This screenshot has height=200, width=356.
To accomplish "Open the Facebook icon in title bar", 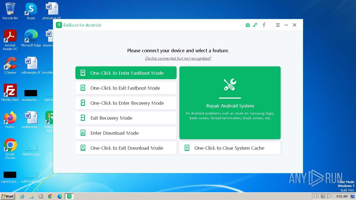I will click(x=264, y=25).
